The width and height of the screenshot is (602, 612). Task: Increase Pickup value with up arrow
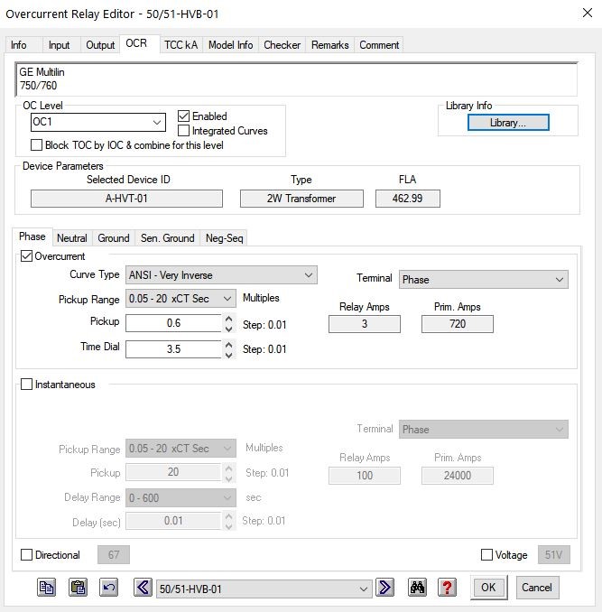(x=229, y=319)
